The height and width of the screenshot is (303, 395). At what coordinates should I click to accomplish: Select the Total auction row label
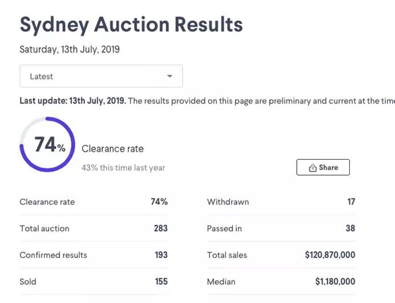click(x=45, y=228)
